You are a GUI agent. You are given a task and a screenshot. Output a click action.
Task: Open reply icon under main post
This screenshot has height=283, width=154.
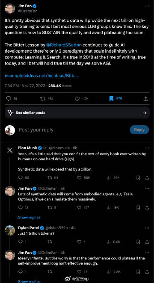coord(9,99)
